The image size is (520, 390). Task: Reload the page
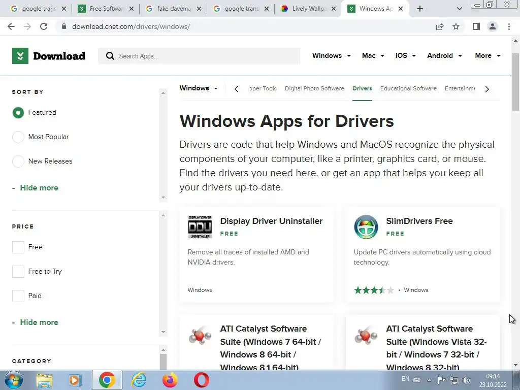(x=44, y=26)
